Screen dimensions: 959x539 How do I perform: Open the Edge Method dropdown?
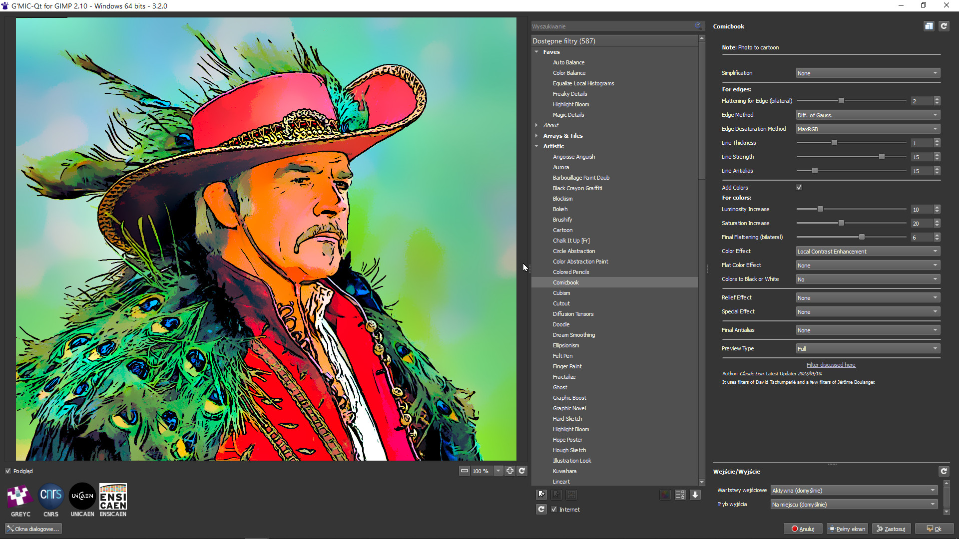(868, 115)
